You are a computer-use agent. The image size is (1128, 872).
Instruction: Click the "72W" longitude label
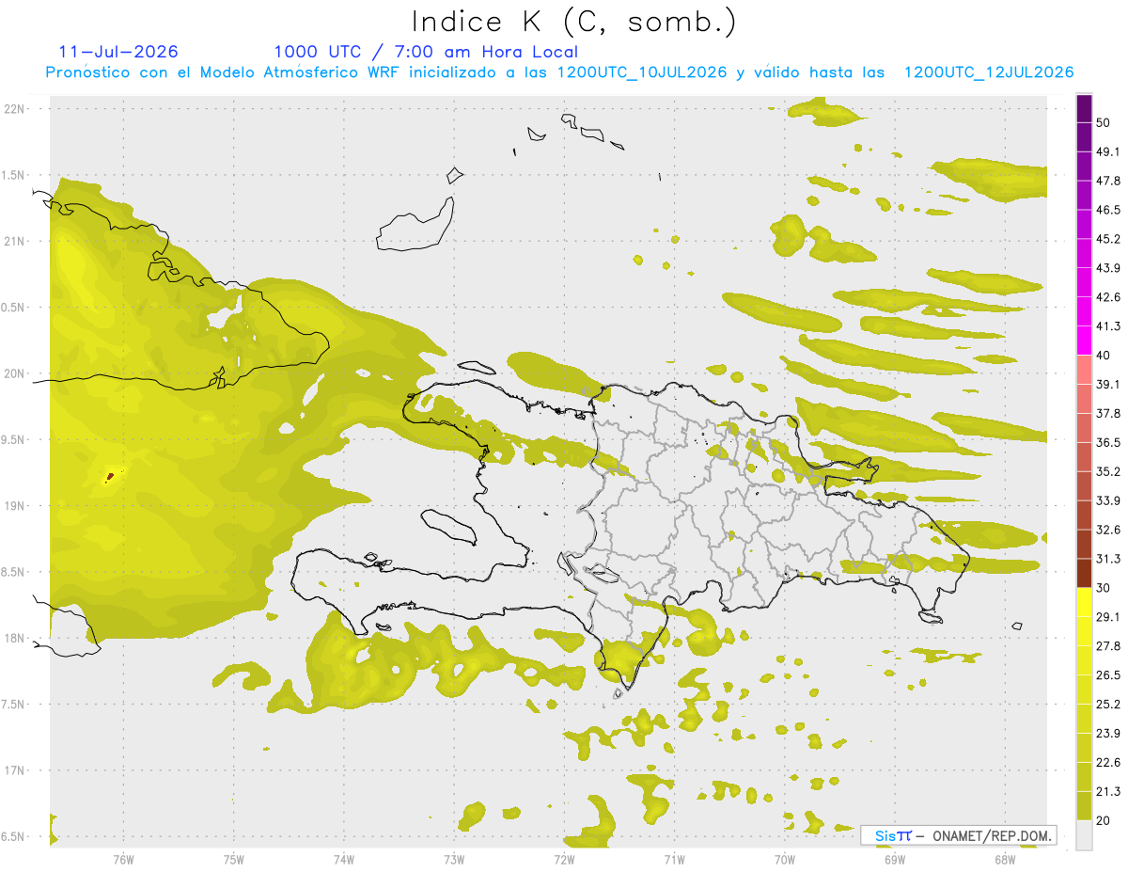click(x=564, y=859)
